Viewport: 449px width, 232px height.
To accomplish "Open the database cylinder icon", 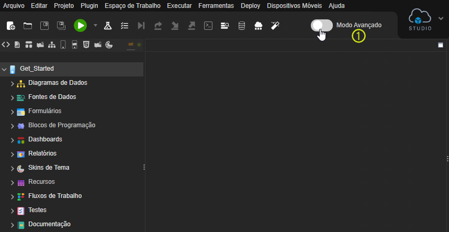I will [242, 26].
